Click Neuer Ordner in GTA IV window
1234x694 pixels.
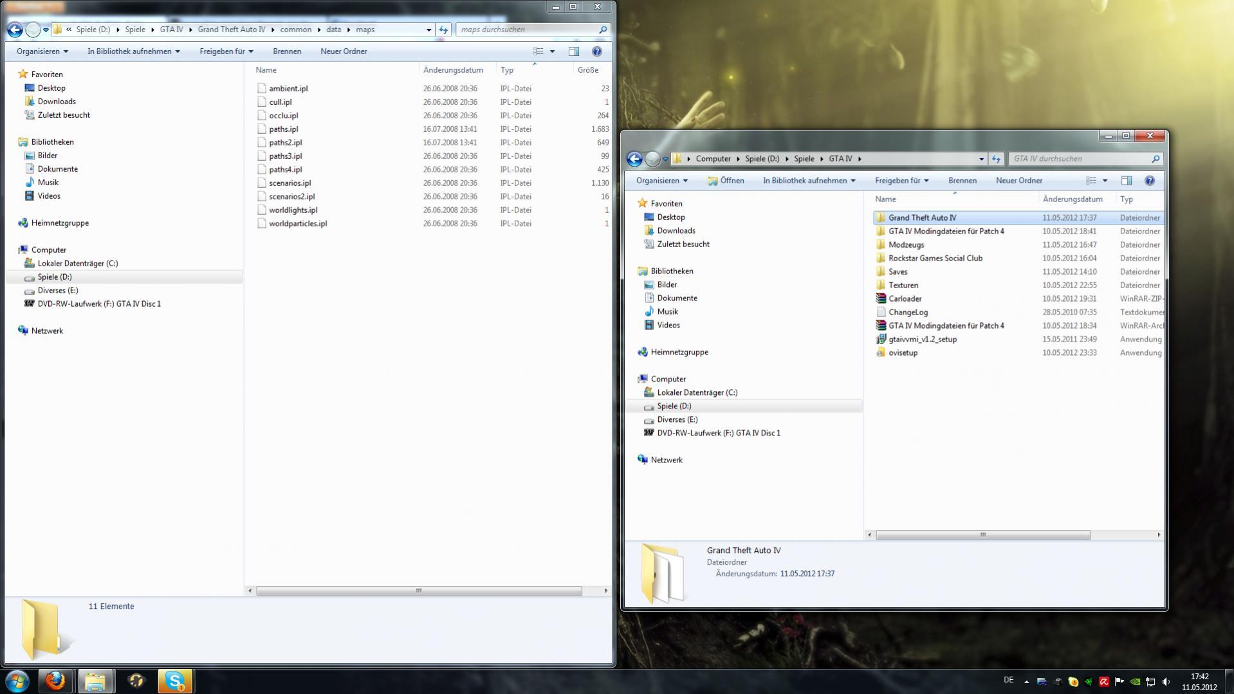point(1019,181)
